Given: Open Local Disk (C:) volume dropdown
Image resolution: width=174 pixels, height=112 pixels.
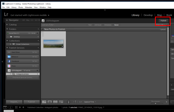Looking at the screenshot, I should [37, 33].
